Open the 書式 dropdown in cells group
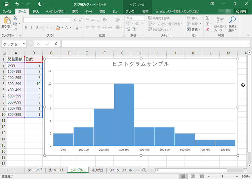Image resolution: width=252 pixels, height=179 pixels. click(x=196, y=30)
